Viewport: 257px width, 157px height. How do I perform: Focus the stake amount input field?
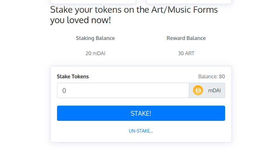(123, 90)
